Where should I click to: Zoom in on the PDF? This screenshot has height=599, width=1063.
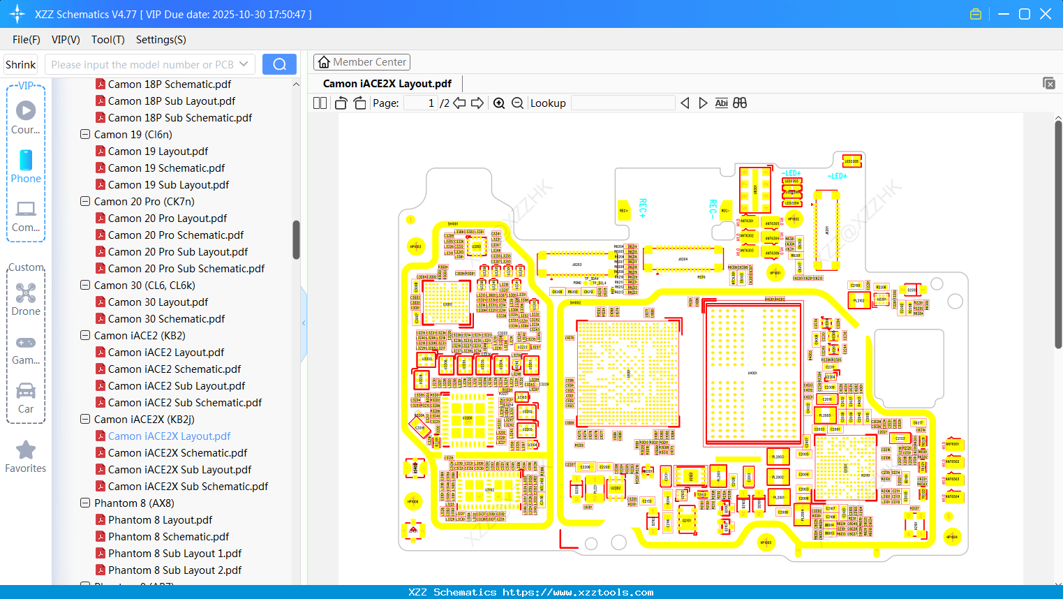(499, 103)
